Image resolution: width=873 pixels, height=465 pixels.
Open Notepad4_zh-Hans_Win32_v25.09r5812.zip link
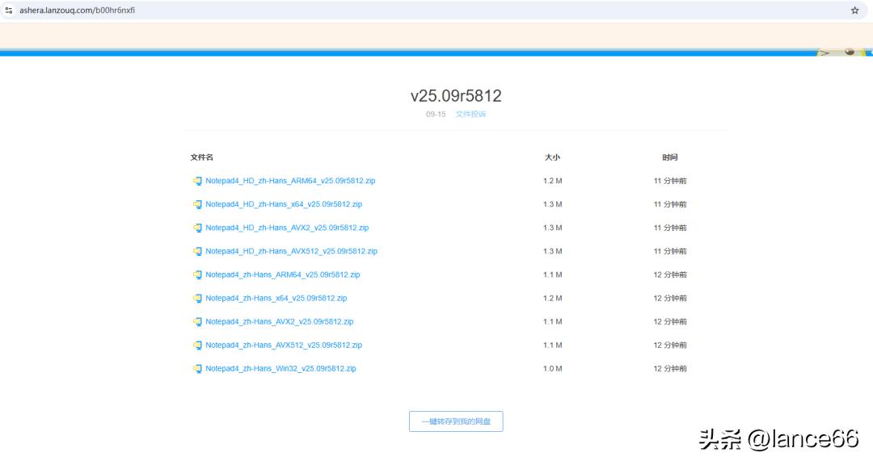coord(280,368)
